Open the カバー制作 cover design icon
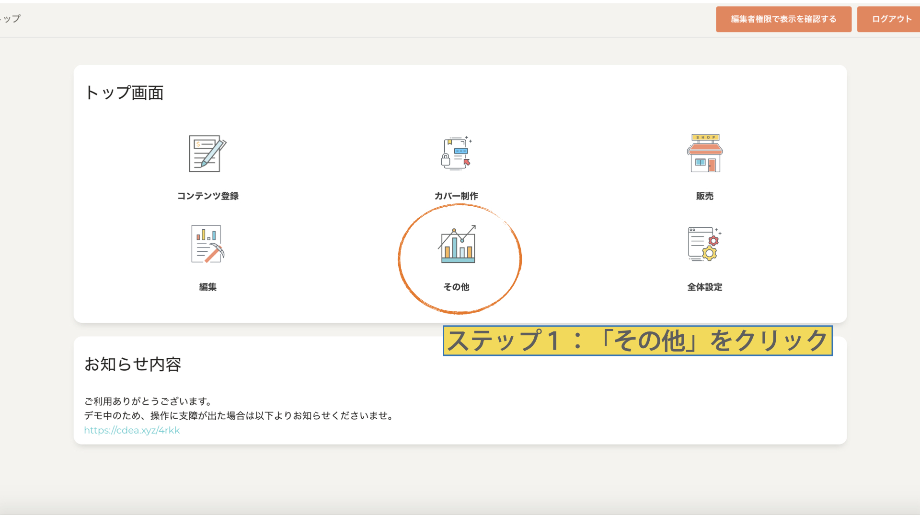 pyautogui.click(x=456, y=153)
